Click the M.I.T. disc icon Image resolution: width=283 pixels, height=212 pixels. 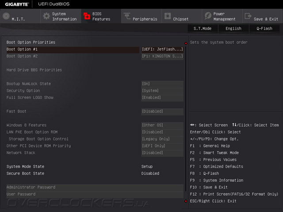point(6,16)
